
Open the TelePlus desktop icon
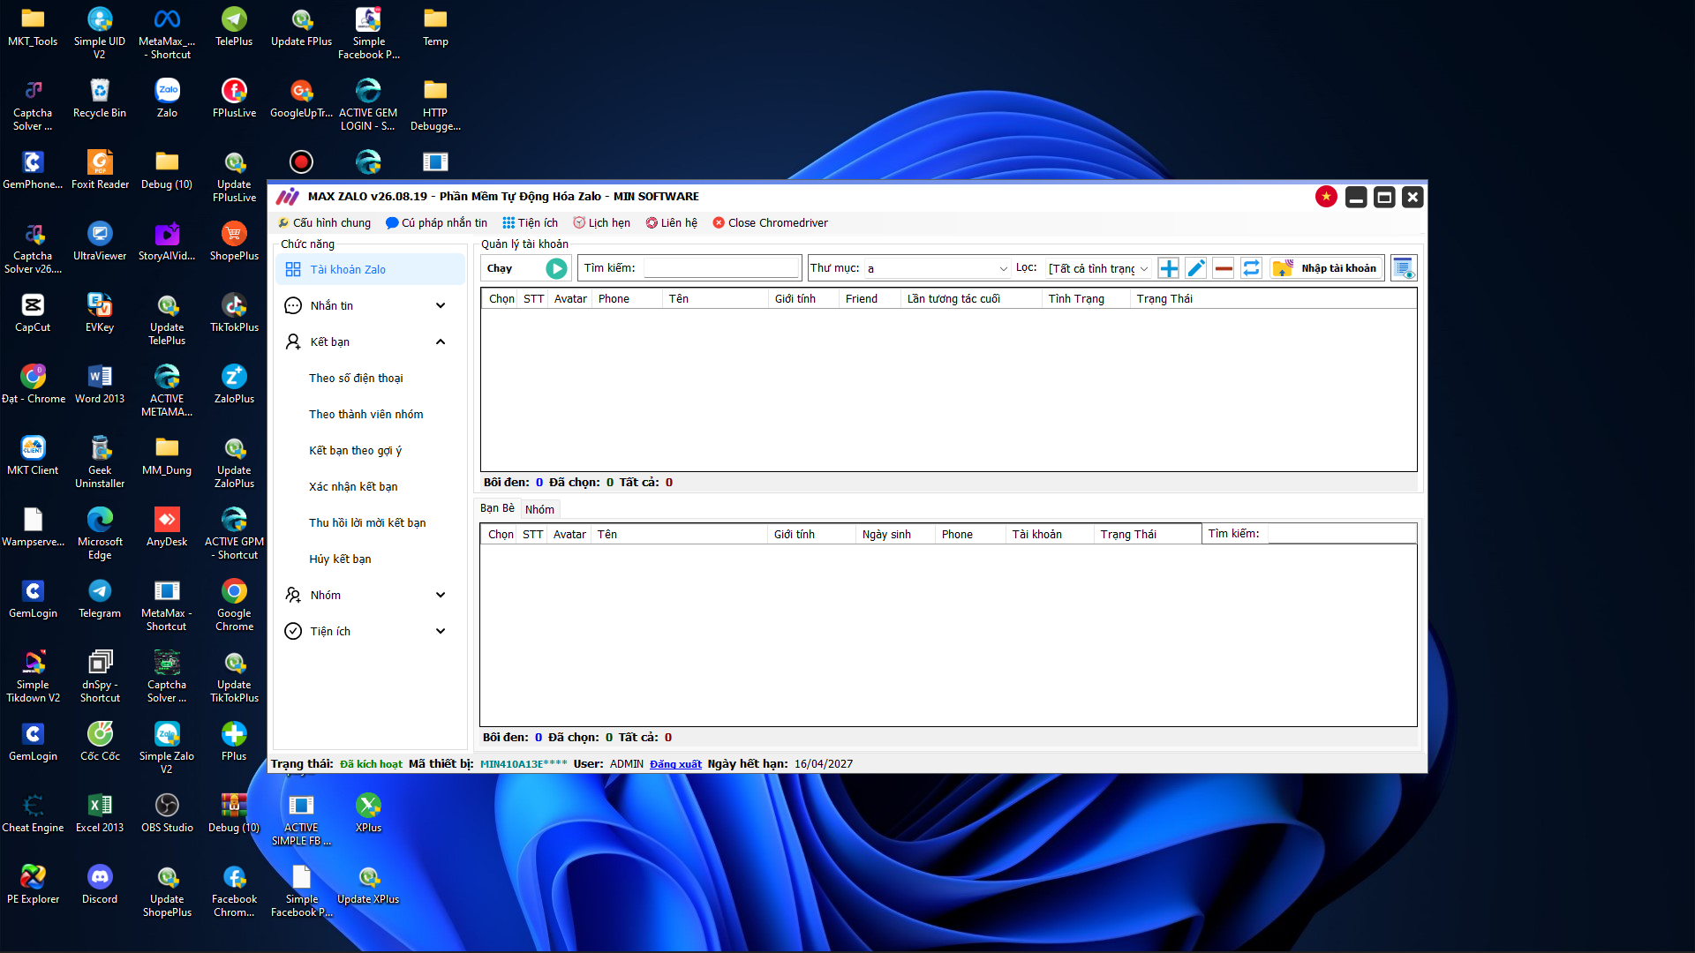(234, 26)
